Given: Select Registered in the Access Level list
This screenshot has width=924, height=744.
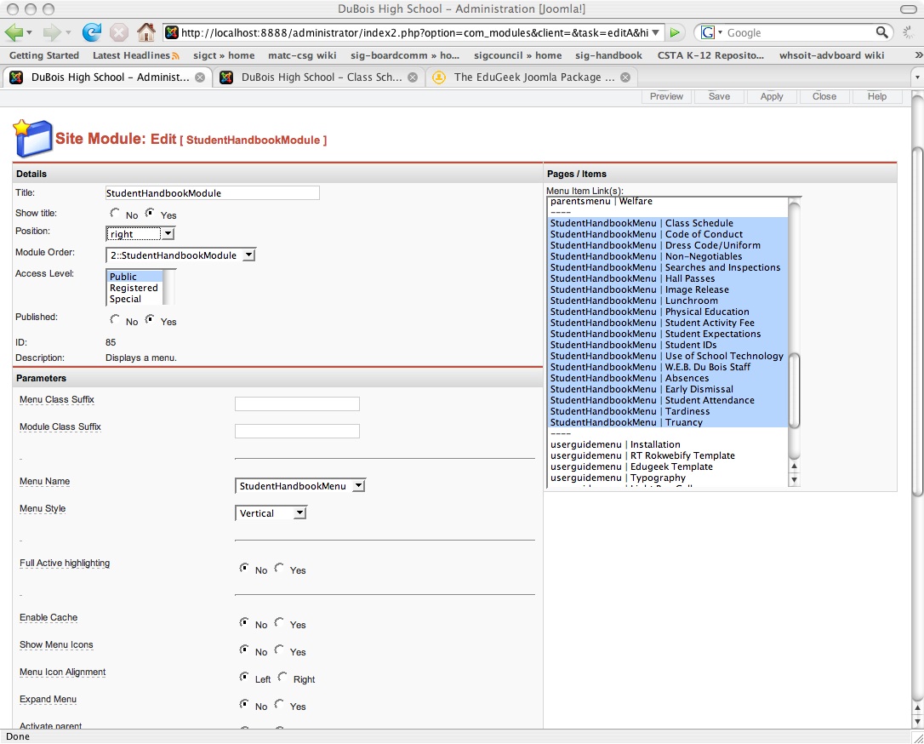Looking at the screenshot, I should click(134, 288).
